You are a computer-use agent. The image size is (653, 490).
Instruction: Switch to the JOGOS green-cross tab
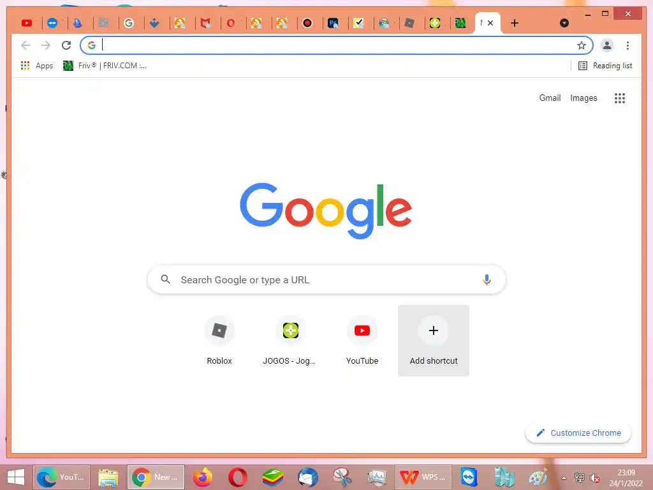(435, 24)
